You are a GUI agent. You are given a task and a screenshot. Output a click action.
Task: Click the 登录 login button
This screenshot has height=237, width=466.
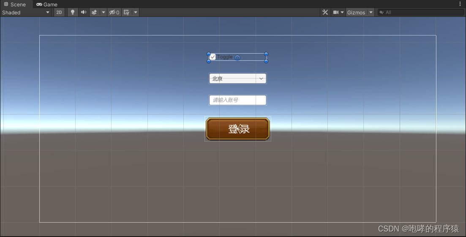point(238,129)
